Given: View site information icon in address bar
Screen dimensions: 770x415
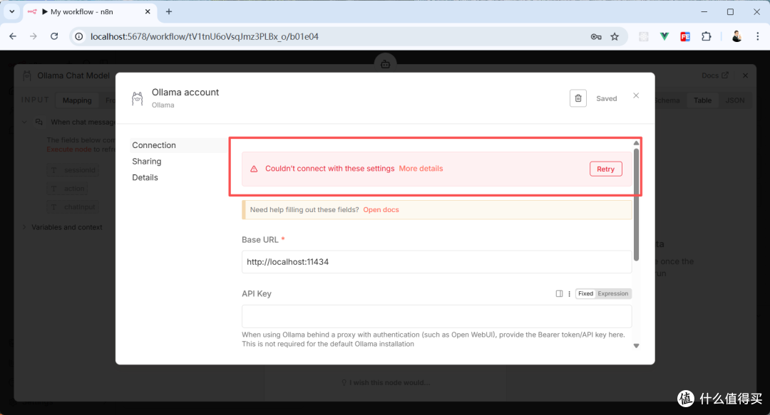Looking at the screenshot, I should click(x=78, y=36).
